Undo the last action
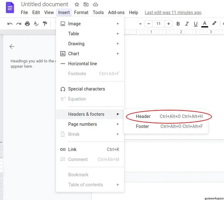 (10, 24)
